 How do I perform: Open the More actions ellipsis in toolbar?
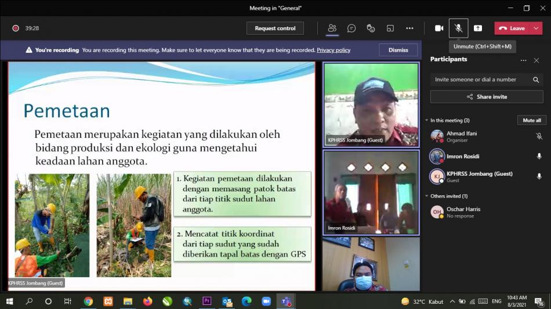click(409, 28)
